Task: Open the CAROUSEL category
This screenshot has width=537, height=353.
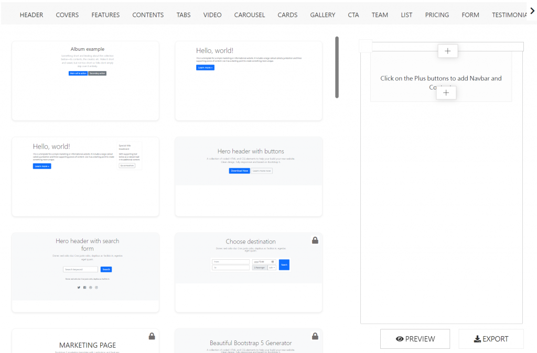Action: [250, 15]
